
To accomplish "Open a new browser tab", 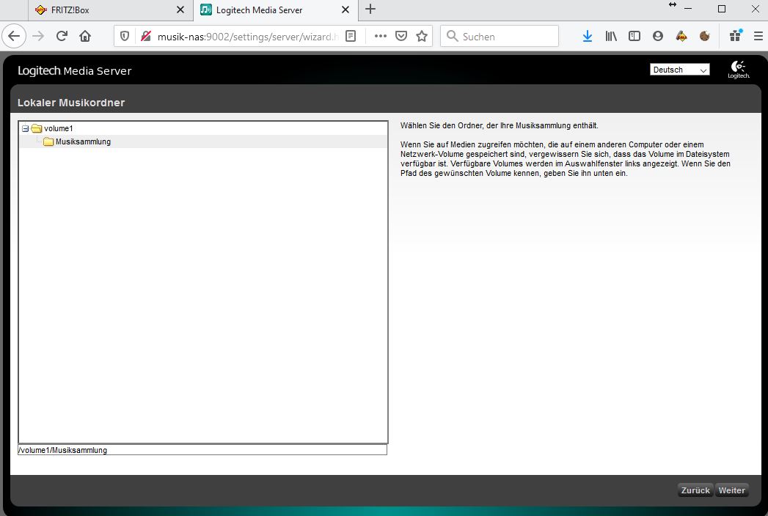I will click(x=370, y=10).
